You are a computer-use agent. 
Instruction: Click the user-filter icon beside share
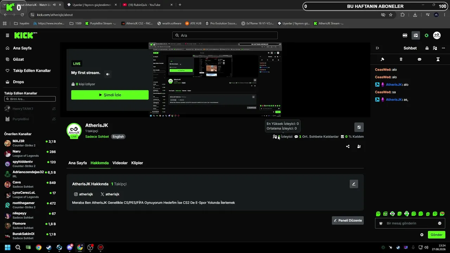[x=359, y=147]
